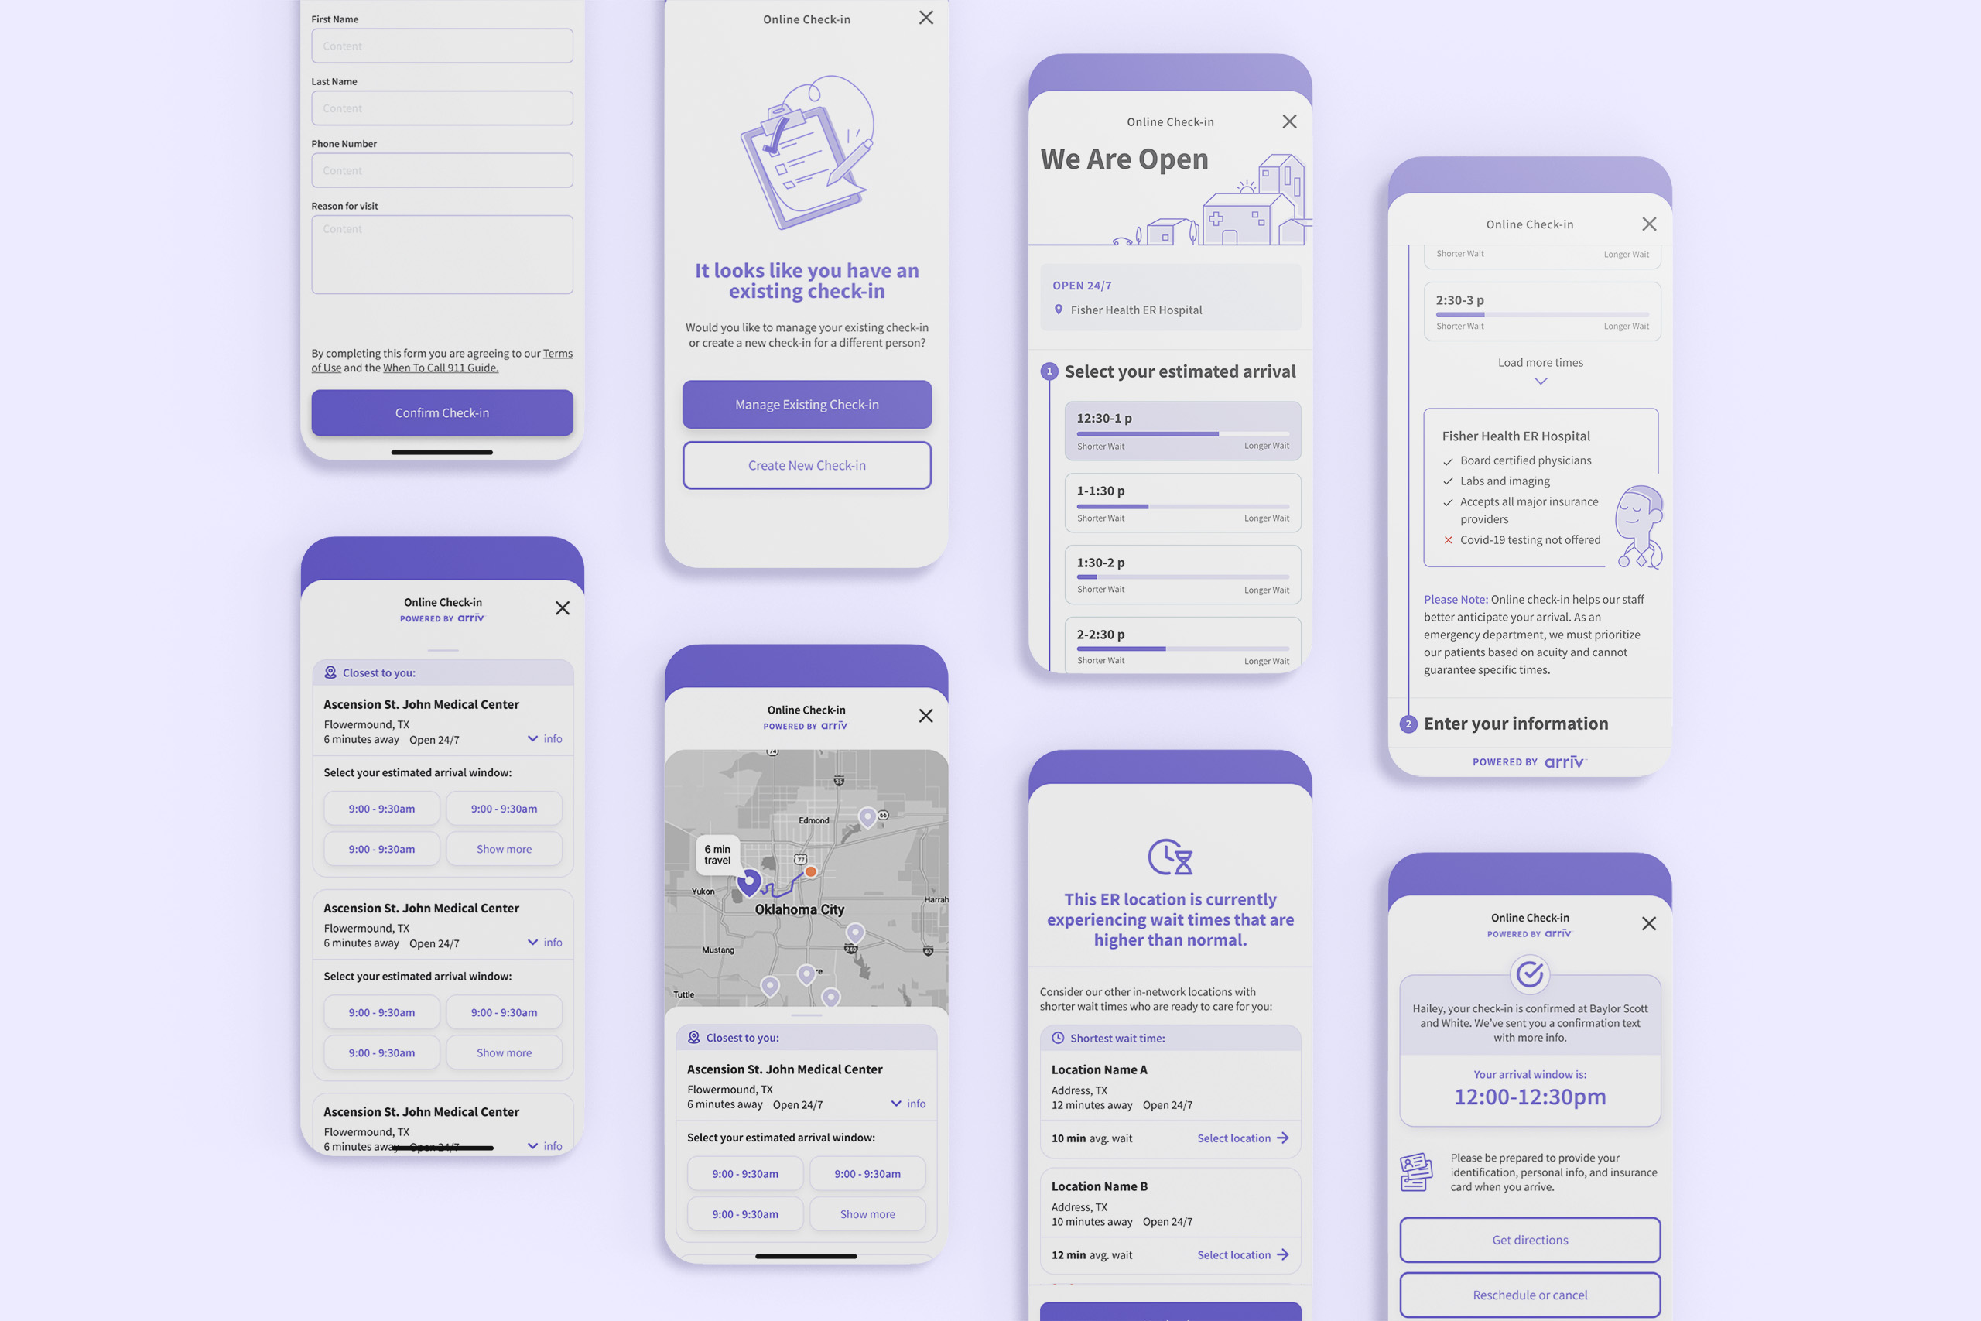The height and width of the screenshot is (1321, 1981).
Task: Click 'Get directions' link
Action: pyautogui.click(x=1530, y=1238)
